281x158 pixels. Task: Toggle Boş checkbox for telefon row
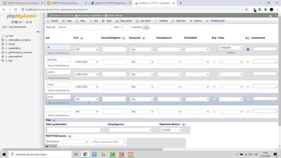point(214,74)
